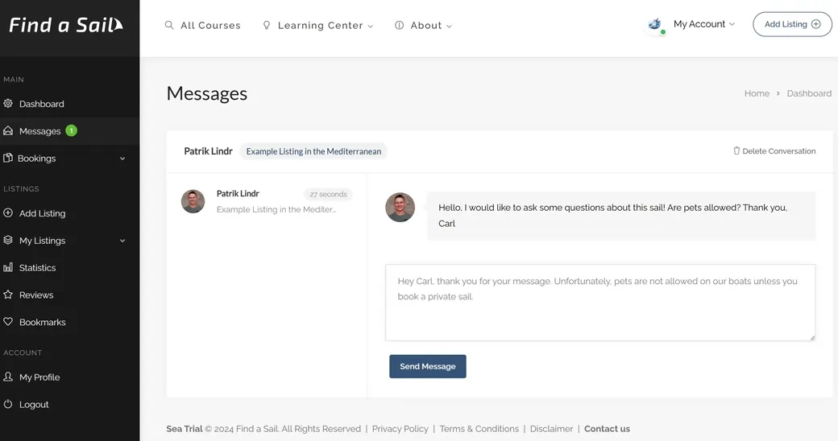
Task: Open the Privacy Policy footer link
Action: click(400, 429)
